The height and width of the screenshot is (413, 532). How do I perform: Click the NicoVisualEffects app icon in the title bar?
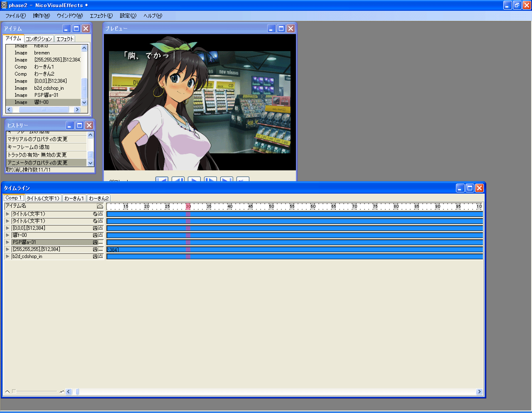[x=4, y=5]
